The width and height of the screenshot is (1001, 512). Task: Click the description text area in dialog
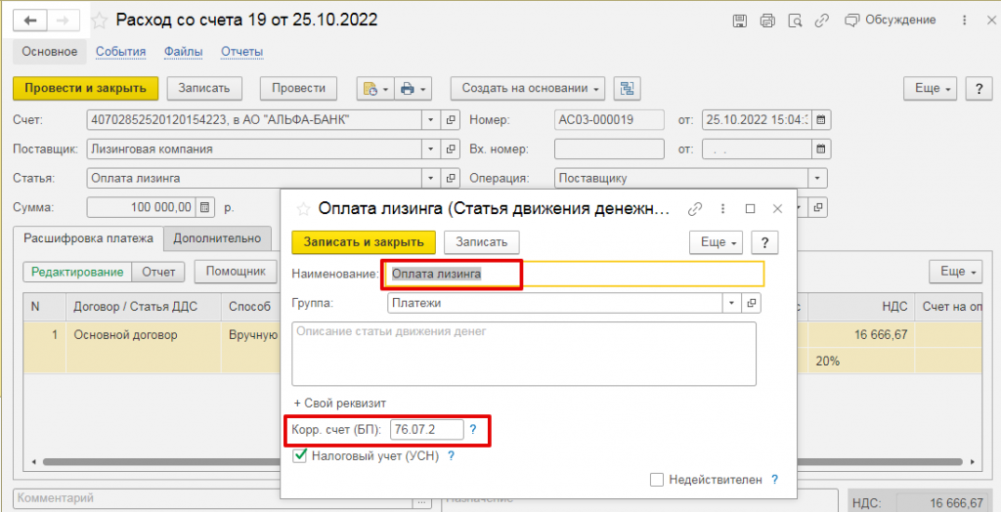click(524, 354)
